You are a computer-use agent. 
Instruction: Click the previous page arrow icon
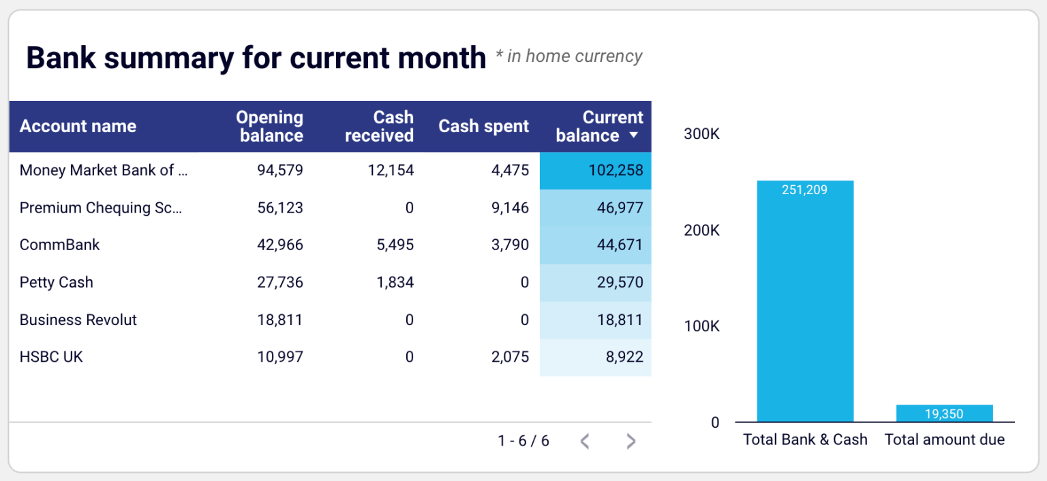pyautogui.click(x=584, y=441)
